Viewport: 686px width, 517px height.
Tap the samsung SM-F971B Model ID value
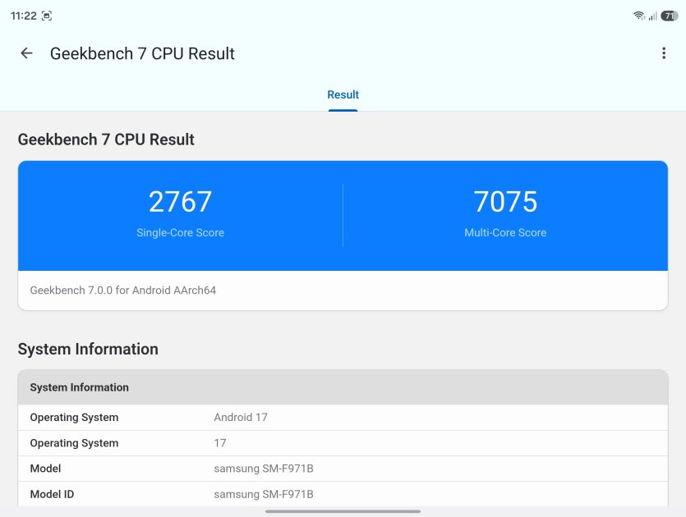[264, 494]
